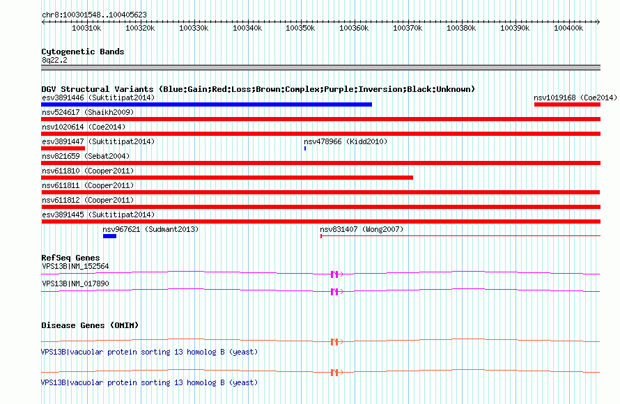Select the thin red nsv831407 line
Screen dimensions: 620x404
pyautogui.click(x=460, y=236)
